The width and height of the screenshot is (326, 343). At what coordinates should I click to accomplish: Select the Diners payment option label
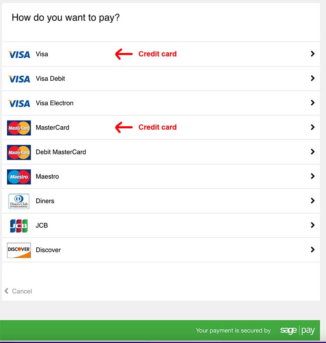[x=45, y=201]
